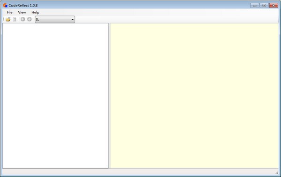Click inside the yellow code viewer pane

(194, 96)
